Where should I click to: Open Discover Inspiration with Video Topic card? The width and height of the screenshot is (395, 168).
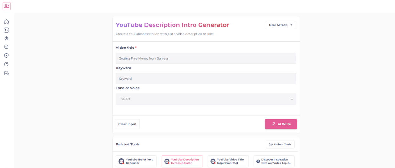click(274, 161)
